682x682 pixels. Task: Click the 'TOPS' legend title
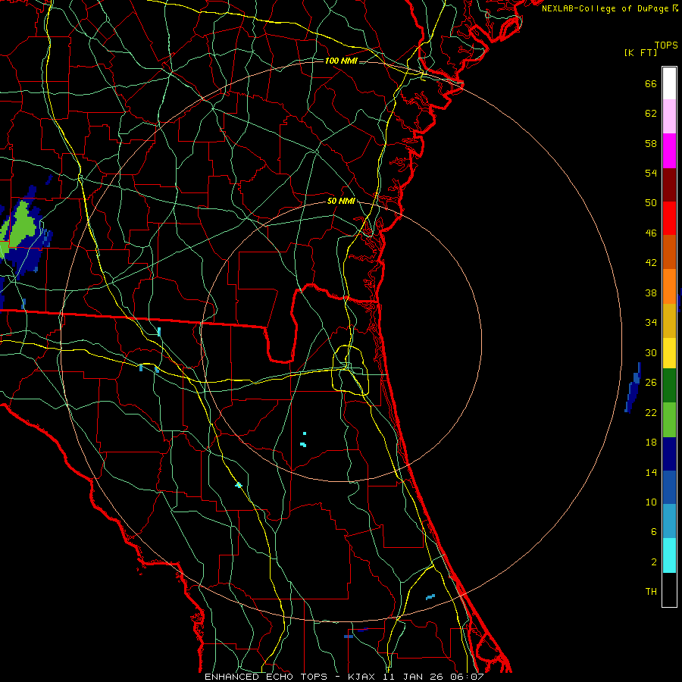[666, 45]
